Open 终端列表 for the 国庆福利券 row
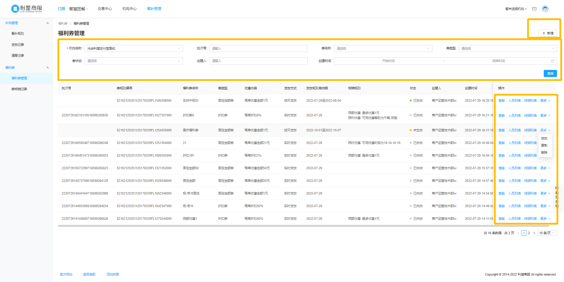This screenshot has height=282, width=564. point(531,130)
